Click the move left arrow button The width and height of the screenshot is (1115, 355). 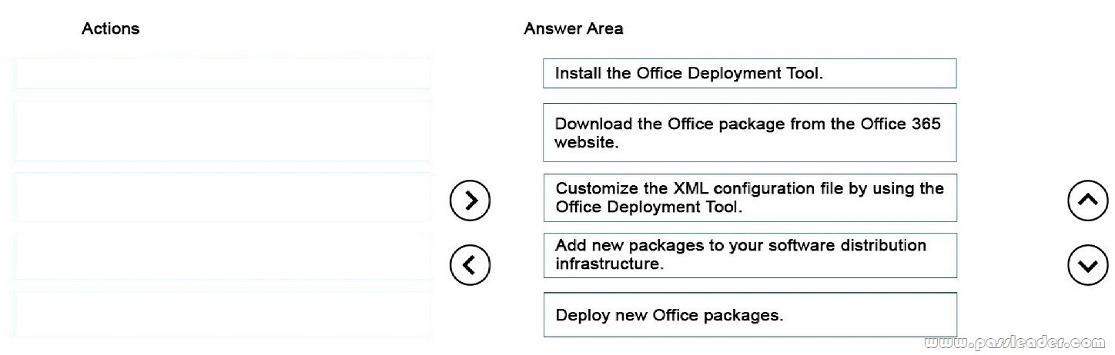(470, 265)
